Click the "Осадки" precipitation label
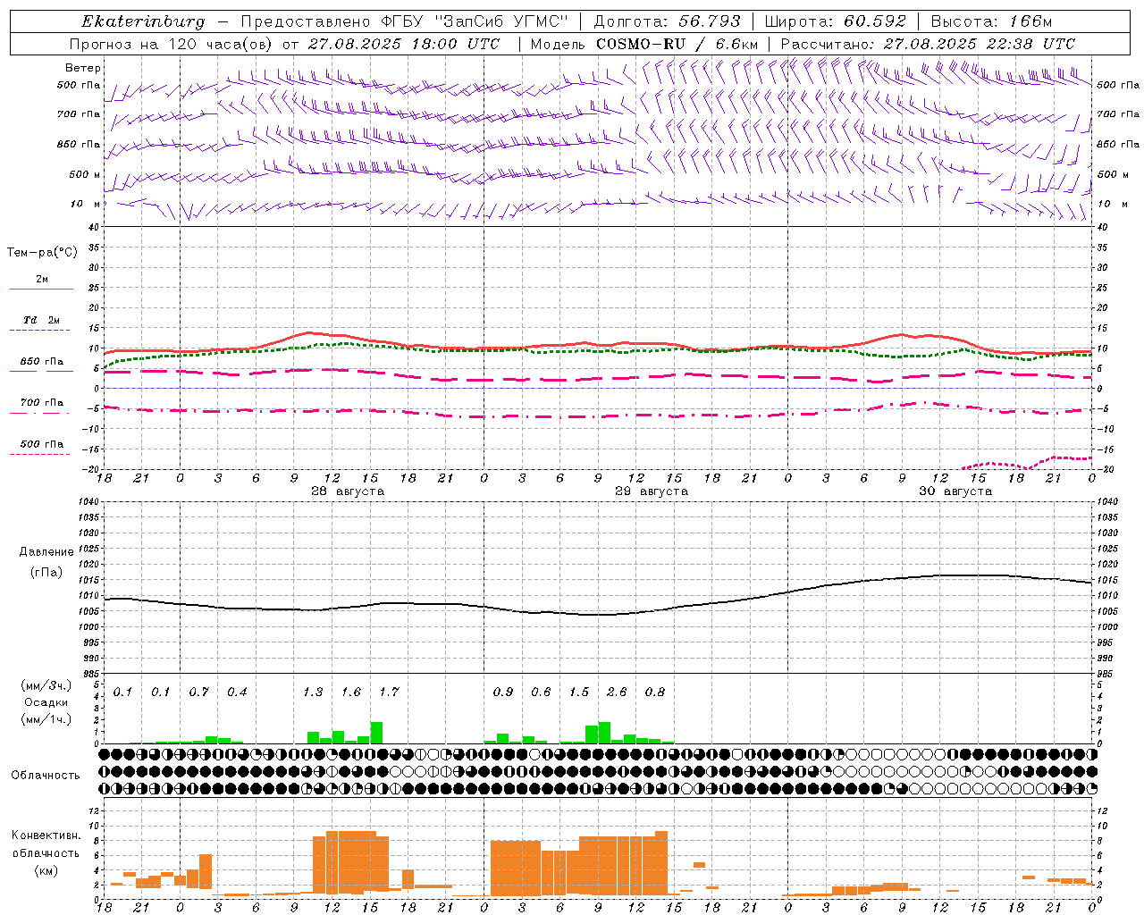1144x915 pixels. [x=46, y=702]
